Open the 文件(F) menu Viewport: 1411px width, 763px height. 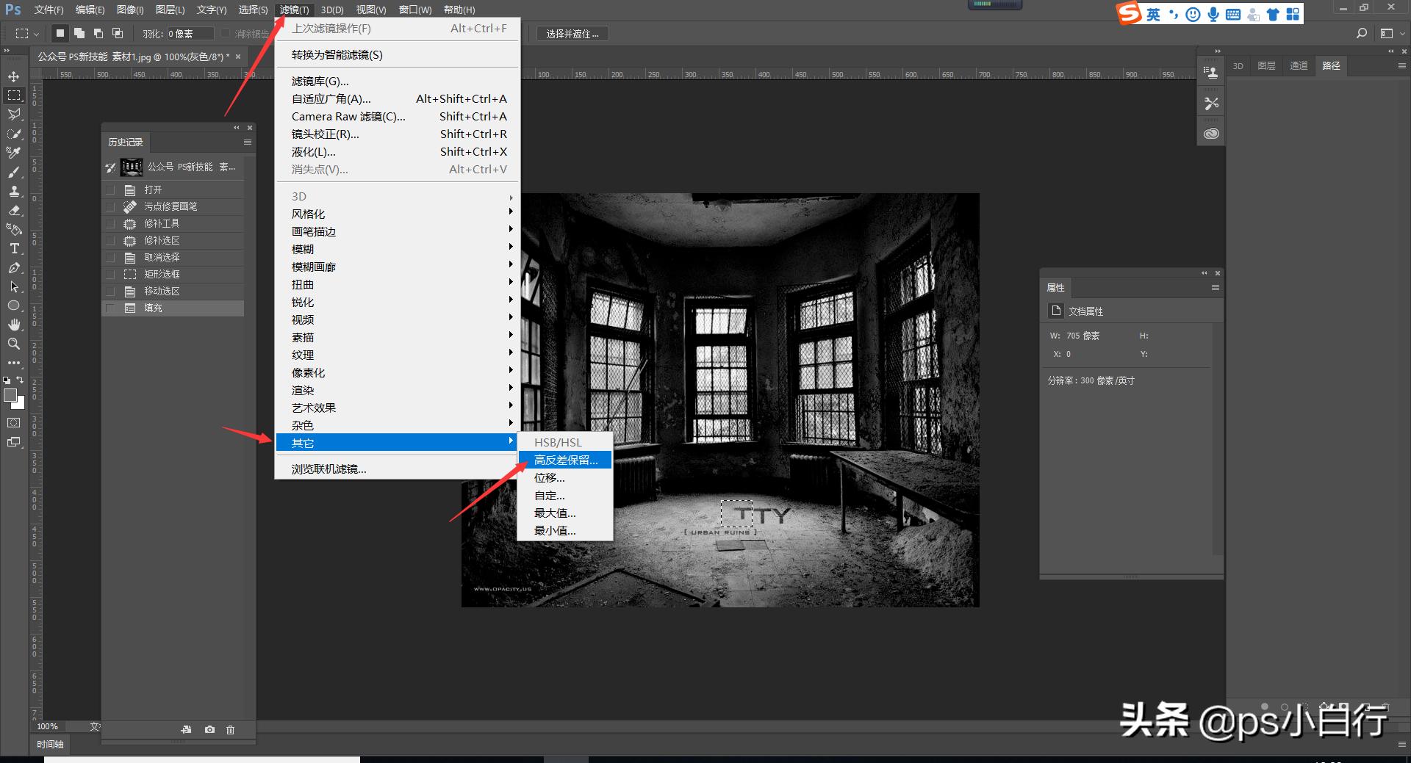(x=49, y=10)
